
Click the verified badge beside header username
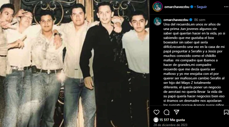(x=192, y=7)
